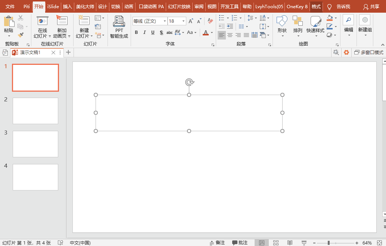The image size is (386, 246).
Task: Click the Arrange (排列) icon
Action: 298,21
